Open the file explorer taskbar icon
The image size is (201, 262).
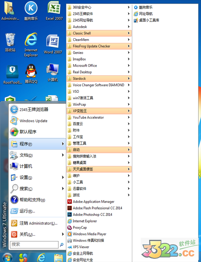(58, 258)
